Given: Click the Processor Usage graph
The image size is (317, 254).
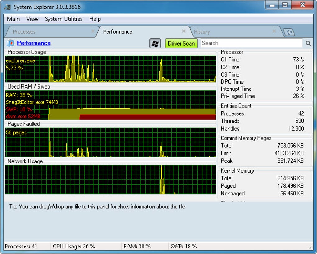Looking at the screenshot, I should (x=110, y=69).
